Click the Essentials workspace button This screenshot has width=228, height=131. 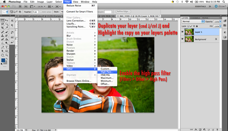point(200,7)
